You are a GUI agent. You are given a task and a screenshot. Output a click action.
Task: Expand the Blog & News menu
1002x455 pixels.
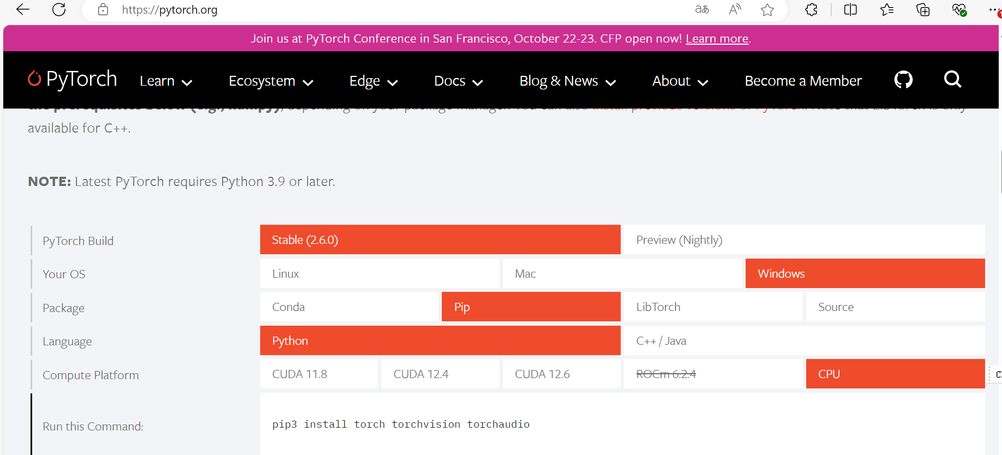coord(568,81)
